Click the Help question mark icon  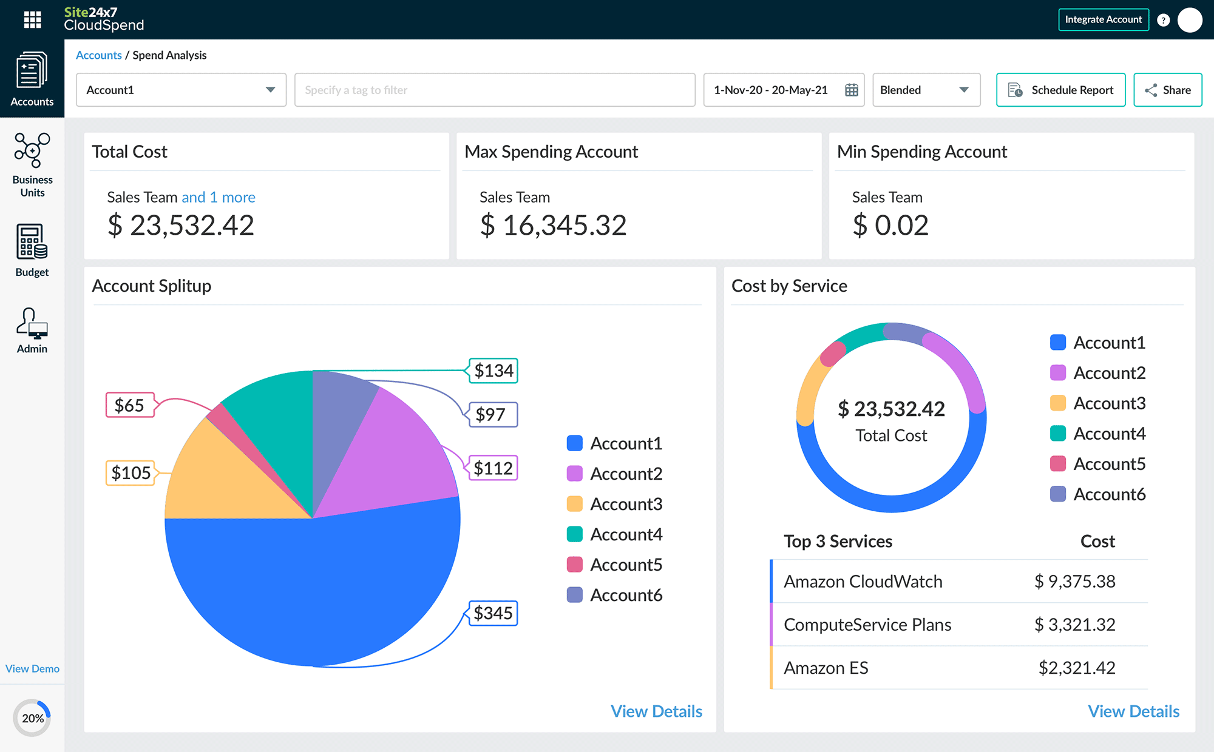[x=1162, y=20]
